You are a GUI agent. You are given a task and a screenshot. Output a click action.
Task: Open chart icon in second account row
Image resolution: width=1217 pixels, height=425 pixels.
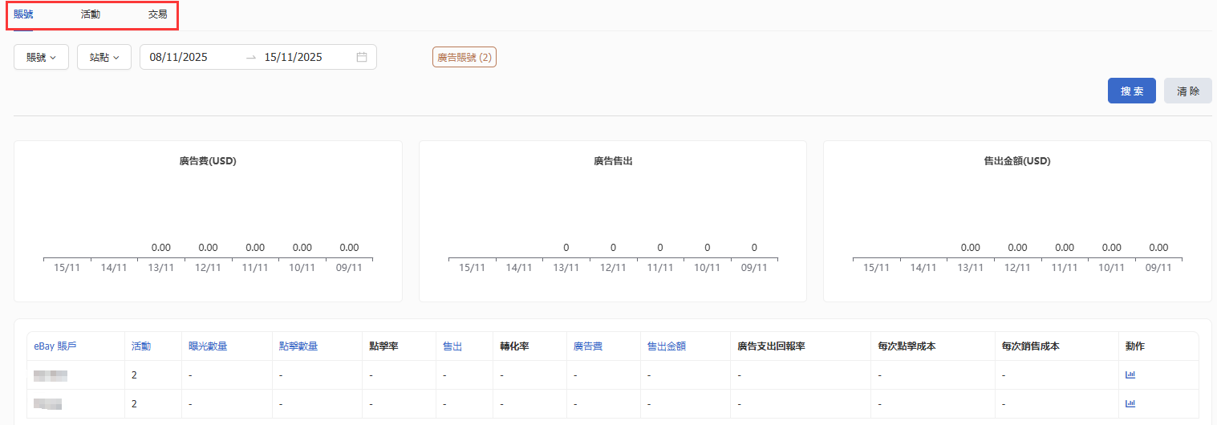[x=1130, y=403]
